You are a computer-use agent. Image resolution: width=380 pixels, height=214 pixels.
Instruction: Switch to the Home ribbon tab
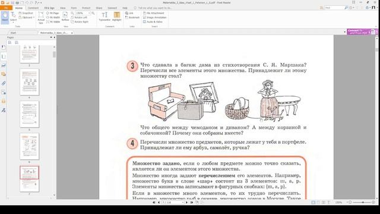pyautogui.click(x=19, y=8)
